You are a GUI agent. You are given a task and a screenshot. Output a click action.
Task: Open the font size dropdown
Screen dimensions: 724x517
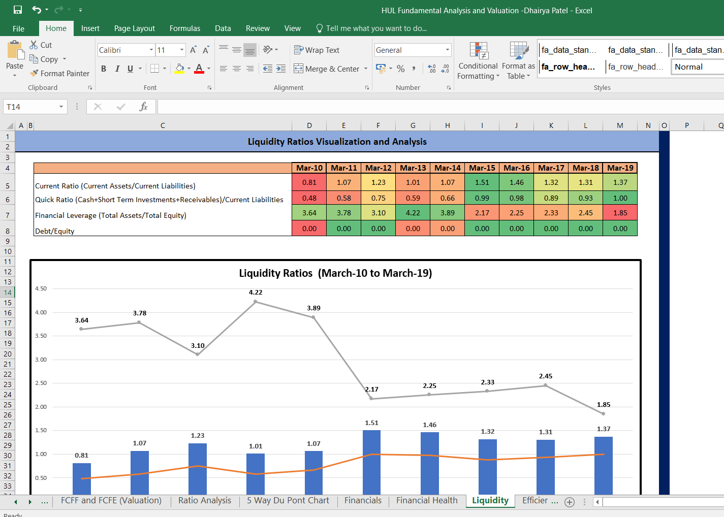(182, 50)
